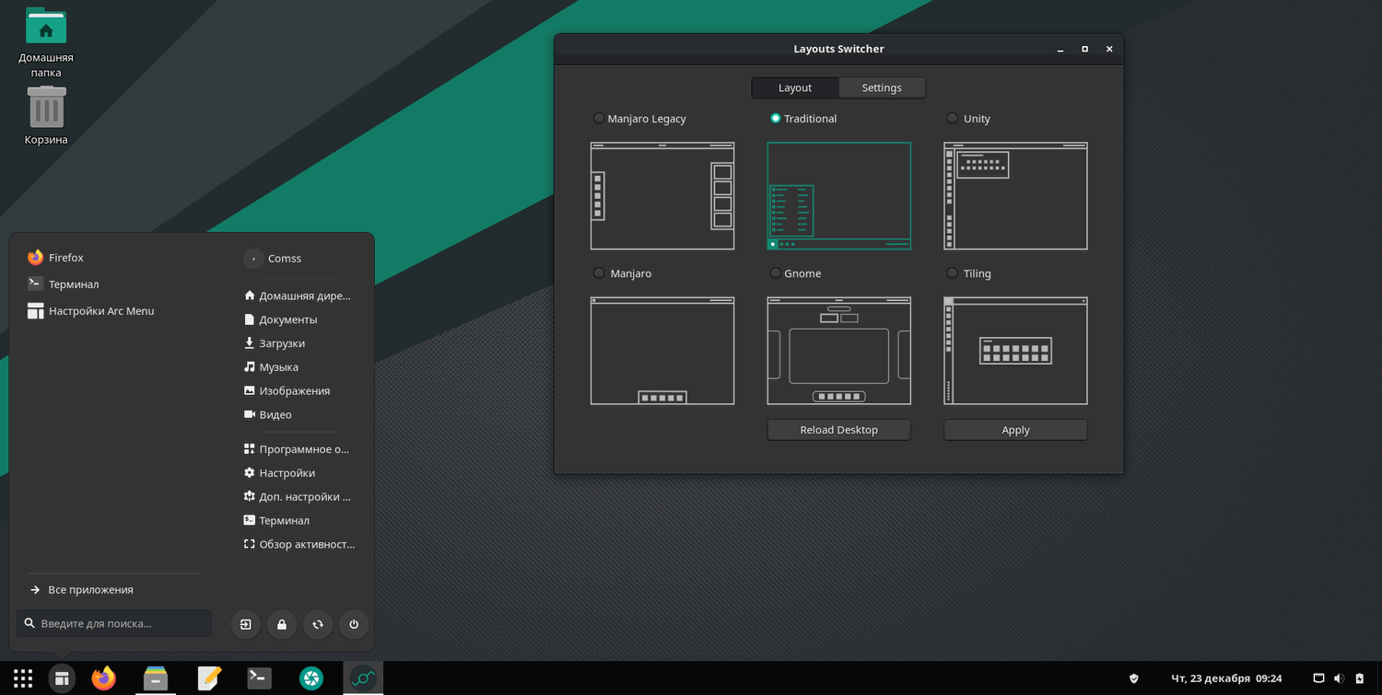Screen dimensions: 1382x695
Task: Open the file manager in the taskbar
Action: tap(156, 678)
